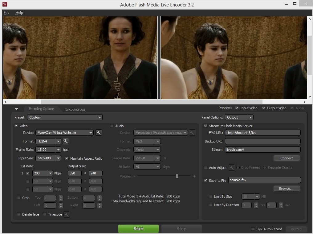Viewport: 313px width, 234px height.
Task: Enable Timecode checkbox
Action: (x=45, y=214)
